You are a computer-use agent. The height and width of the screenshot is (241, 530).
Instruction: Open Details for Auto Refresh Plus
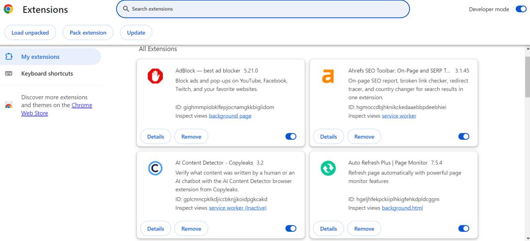pyautogui.click(x=328, y=229)
